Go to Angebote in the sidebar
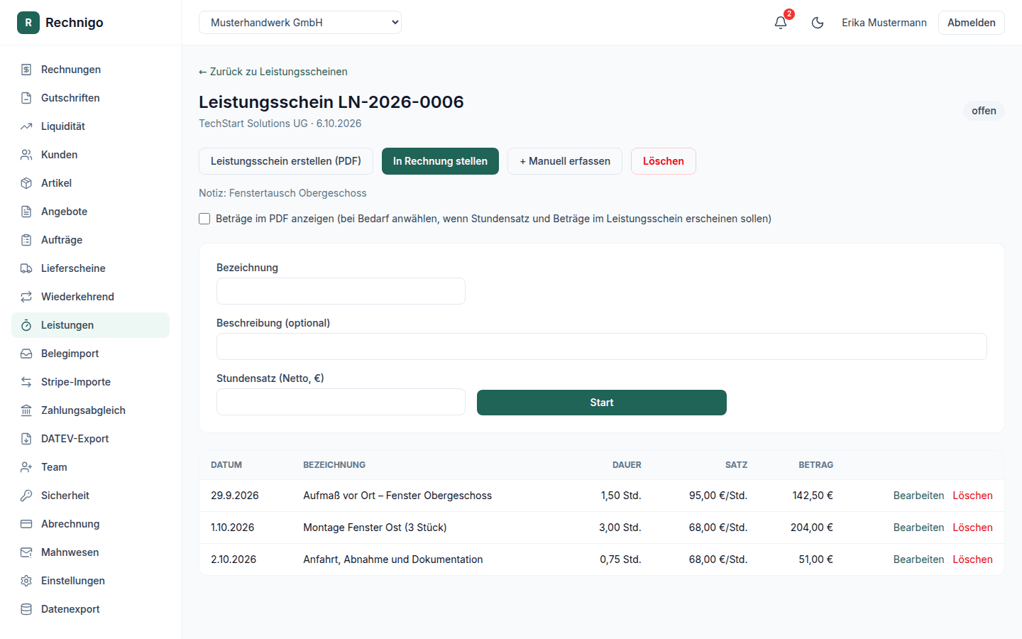1022x639 pixels. [x=91, y=212]
